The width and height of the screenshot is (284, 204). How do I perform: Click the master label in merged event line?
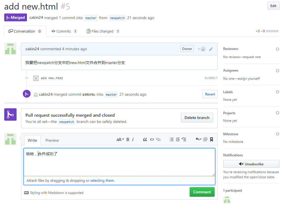point(112,95)
